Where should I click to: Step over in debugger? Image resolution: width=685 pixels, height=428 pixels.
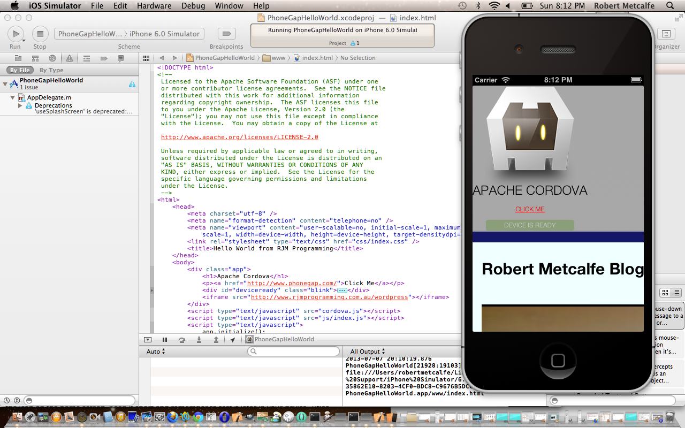182,339
